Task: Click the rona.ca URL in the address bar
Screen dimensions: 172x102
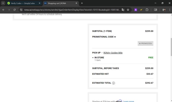Action: [x=72, y=10]
